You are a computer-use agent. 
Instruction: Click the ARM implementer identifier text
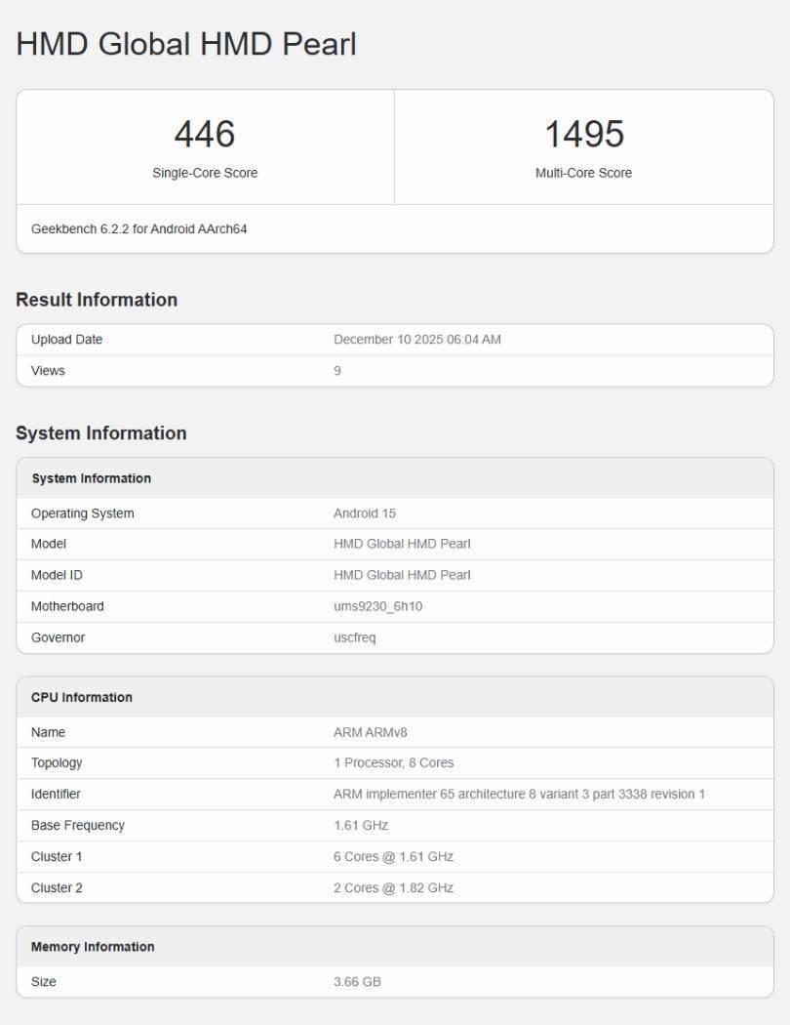coord(519,794)
